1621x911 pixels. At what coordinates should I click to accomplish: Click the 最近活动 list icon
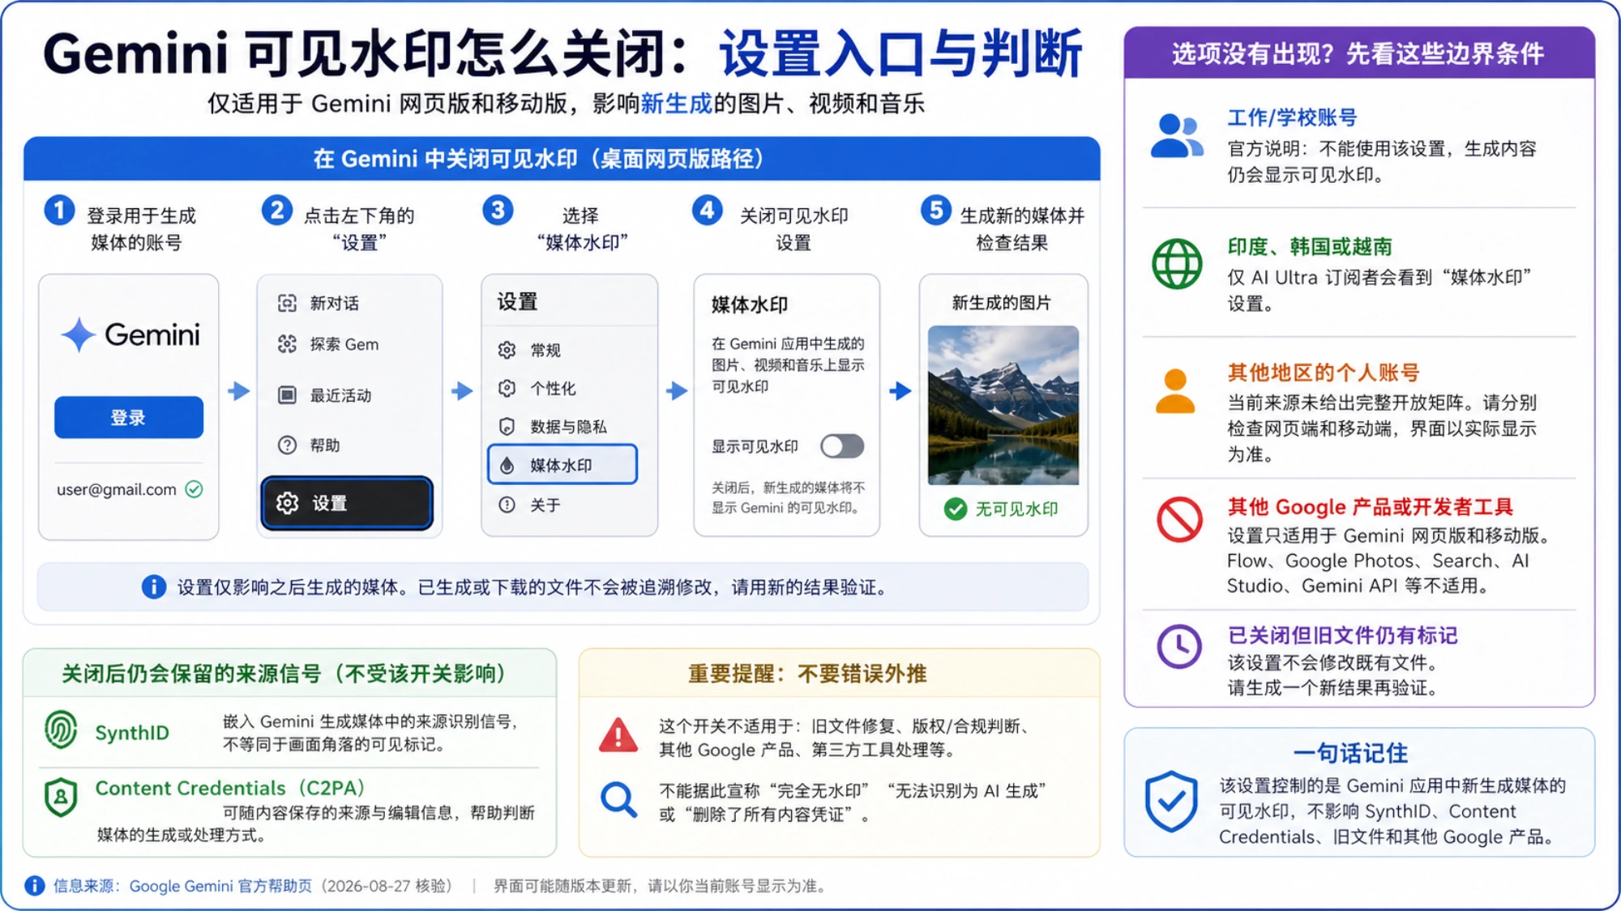pos(287,395)
